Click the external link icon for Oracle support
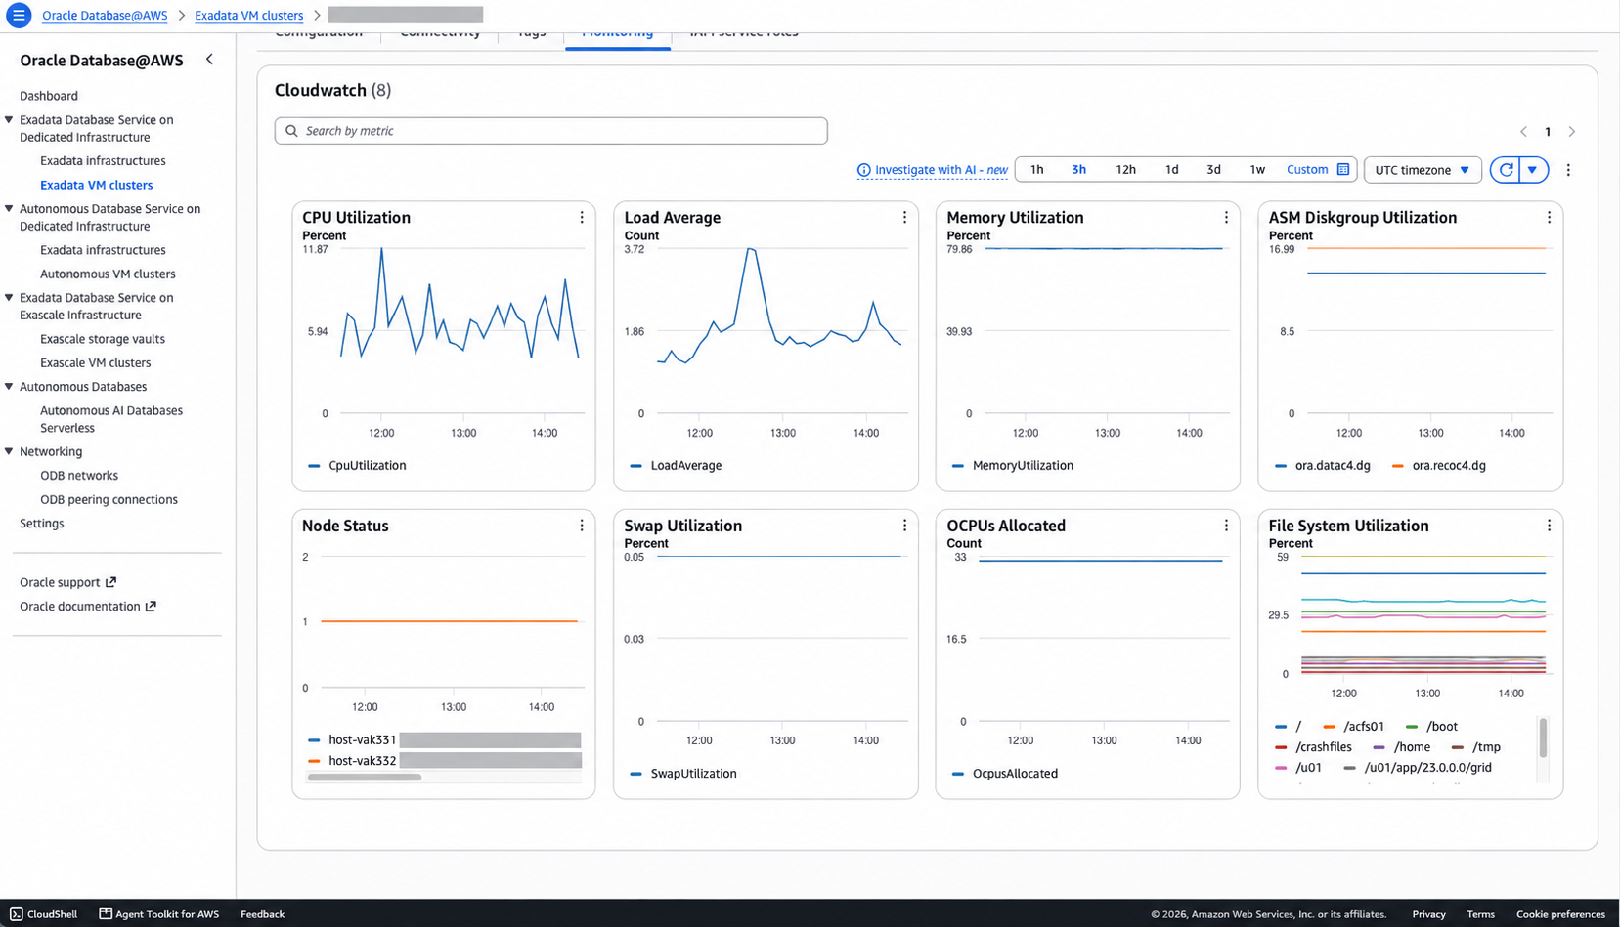Screen dimensions: 1620x927 (x=110, y=582)
